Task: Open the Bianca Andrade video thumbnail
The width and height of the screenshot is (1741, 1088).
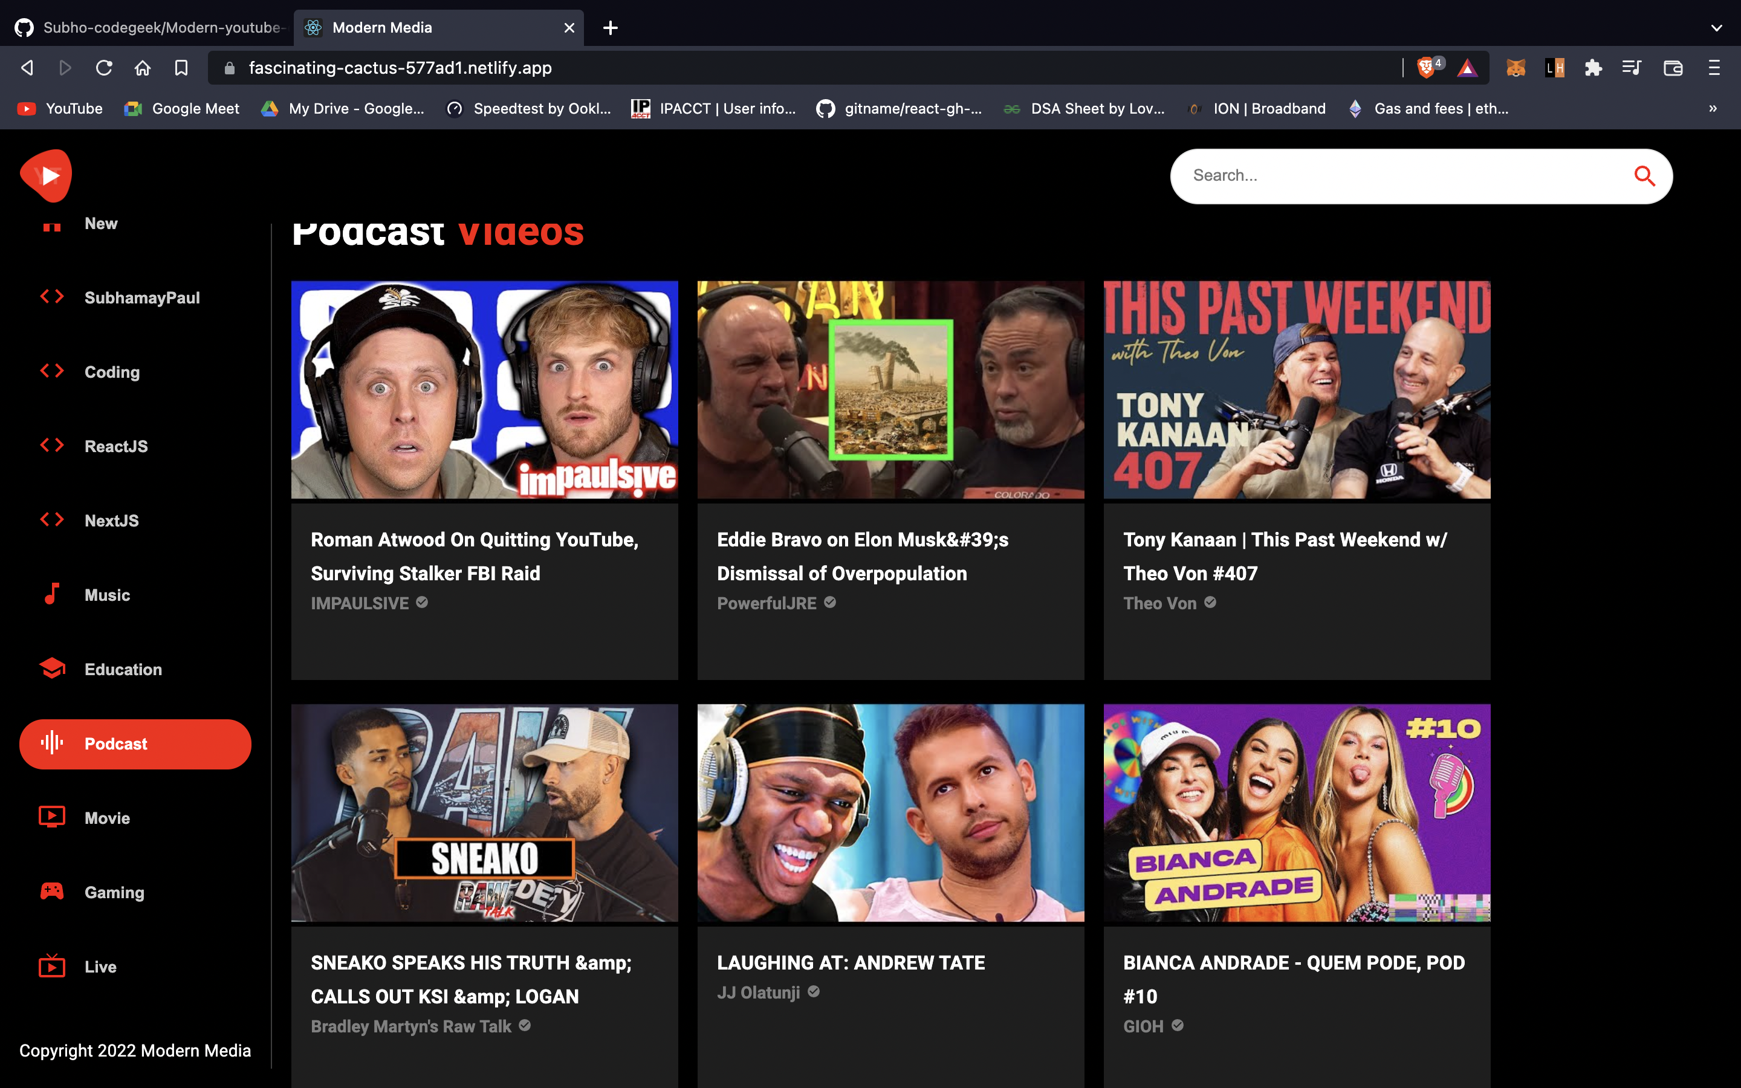Action: [1297, 812]
